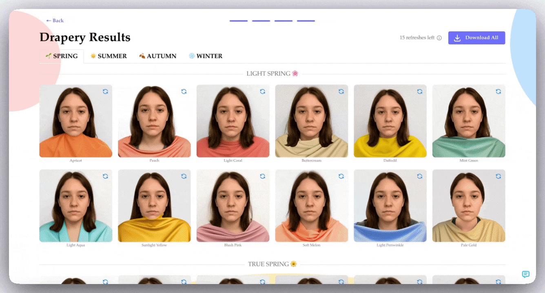Open the chat support widget icon
545x293 pixels.
point(525,274)
